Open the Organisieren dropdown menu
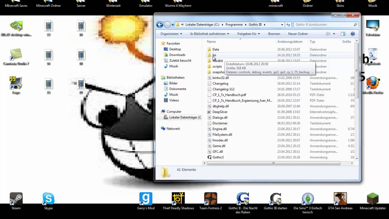Image resolution: width=389 pixels, height=219 pixels. pyautogui.click(x=171, y=34)
